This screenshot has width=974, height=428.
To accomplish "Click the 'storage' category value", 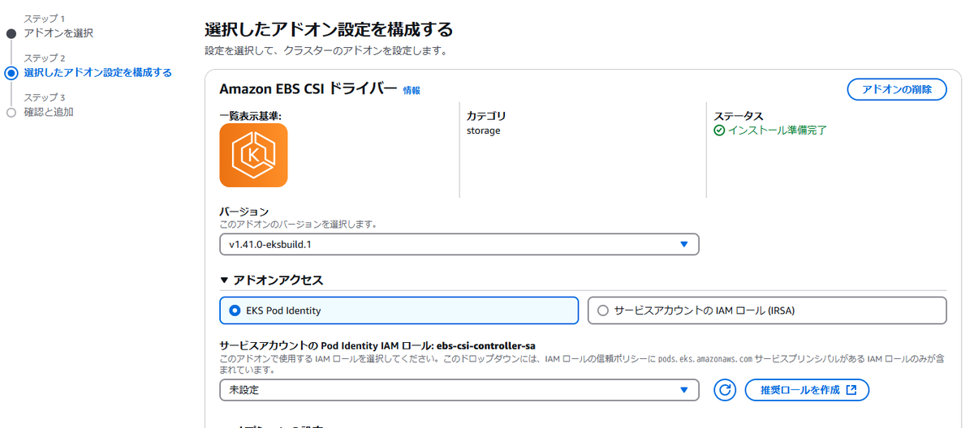I will [x=484, y=130].
